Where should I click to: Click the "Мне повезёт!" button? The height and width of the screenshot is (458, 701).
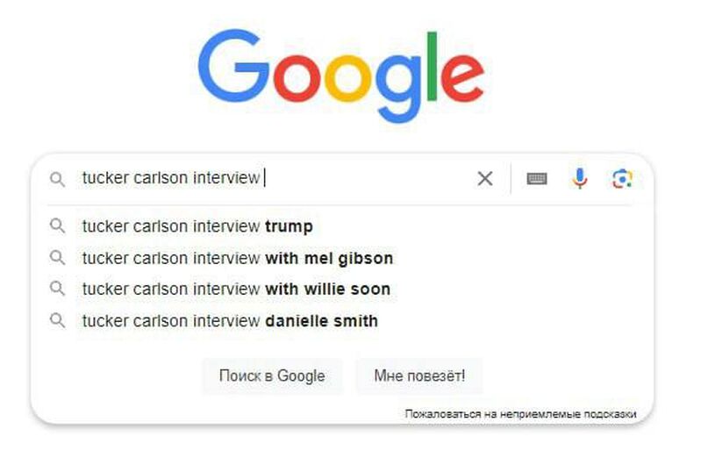[x=419, y=376]
